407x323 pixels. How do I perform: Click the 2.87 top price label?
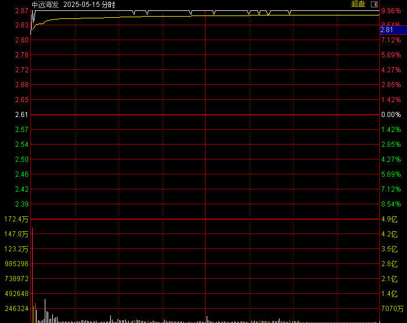coord(21,11)
